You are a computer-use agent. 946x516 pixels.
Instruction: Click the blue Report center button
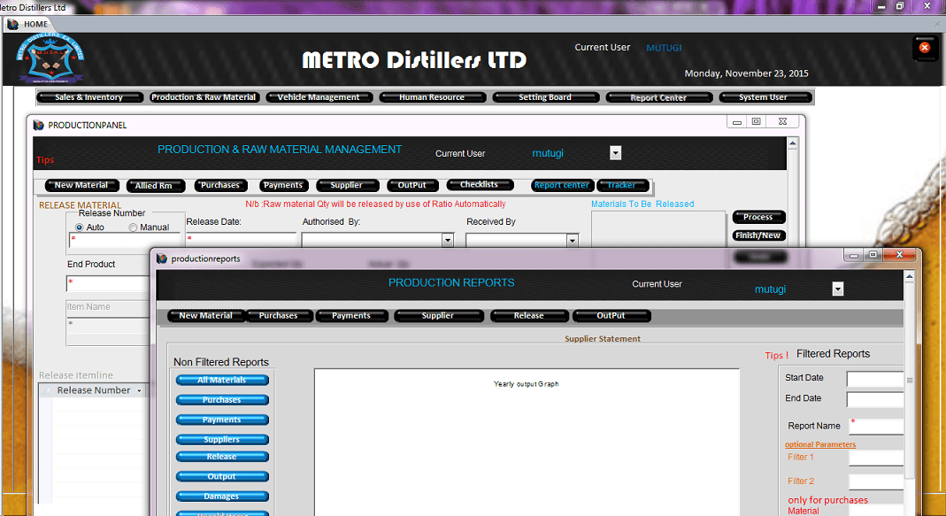pyautogui.click(x=562, y=185)
